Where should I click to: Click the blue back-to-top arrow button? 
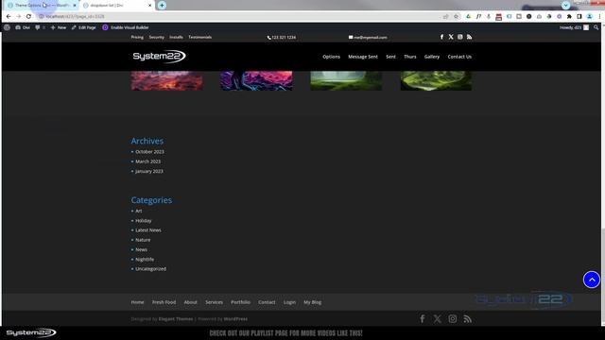click(592, 280)
